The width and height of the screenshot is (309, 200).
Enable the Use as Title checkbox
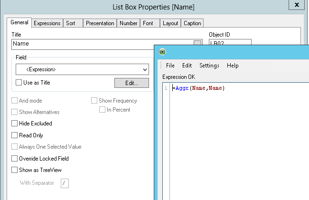coord(19,83)
